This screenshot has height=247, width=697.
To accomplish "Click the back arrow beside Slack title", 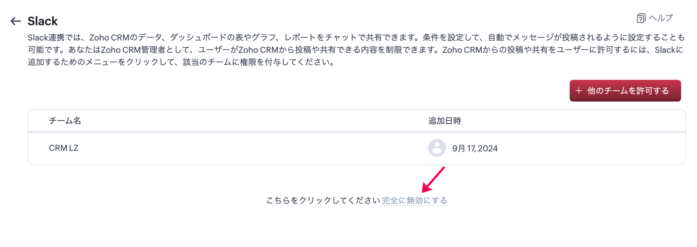I will click(x=16, y=21).
